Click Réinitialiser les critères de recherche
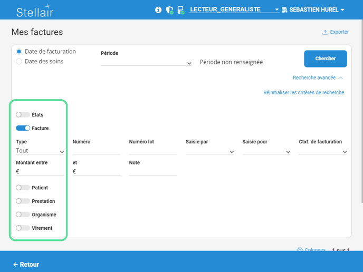The width and height of the screenshot is (363, 272). [303, 93]
